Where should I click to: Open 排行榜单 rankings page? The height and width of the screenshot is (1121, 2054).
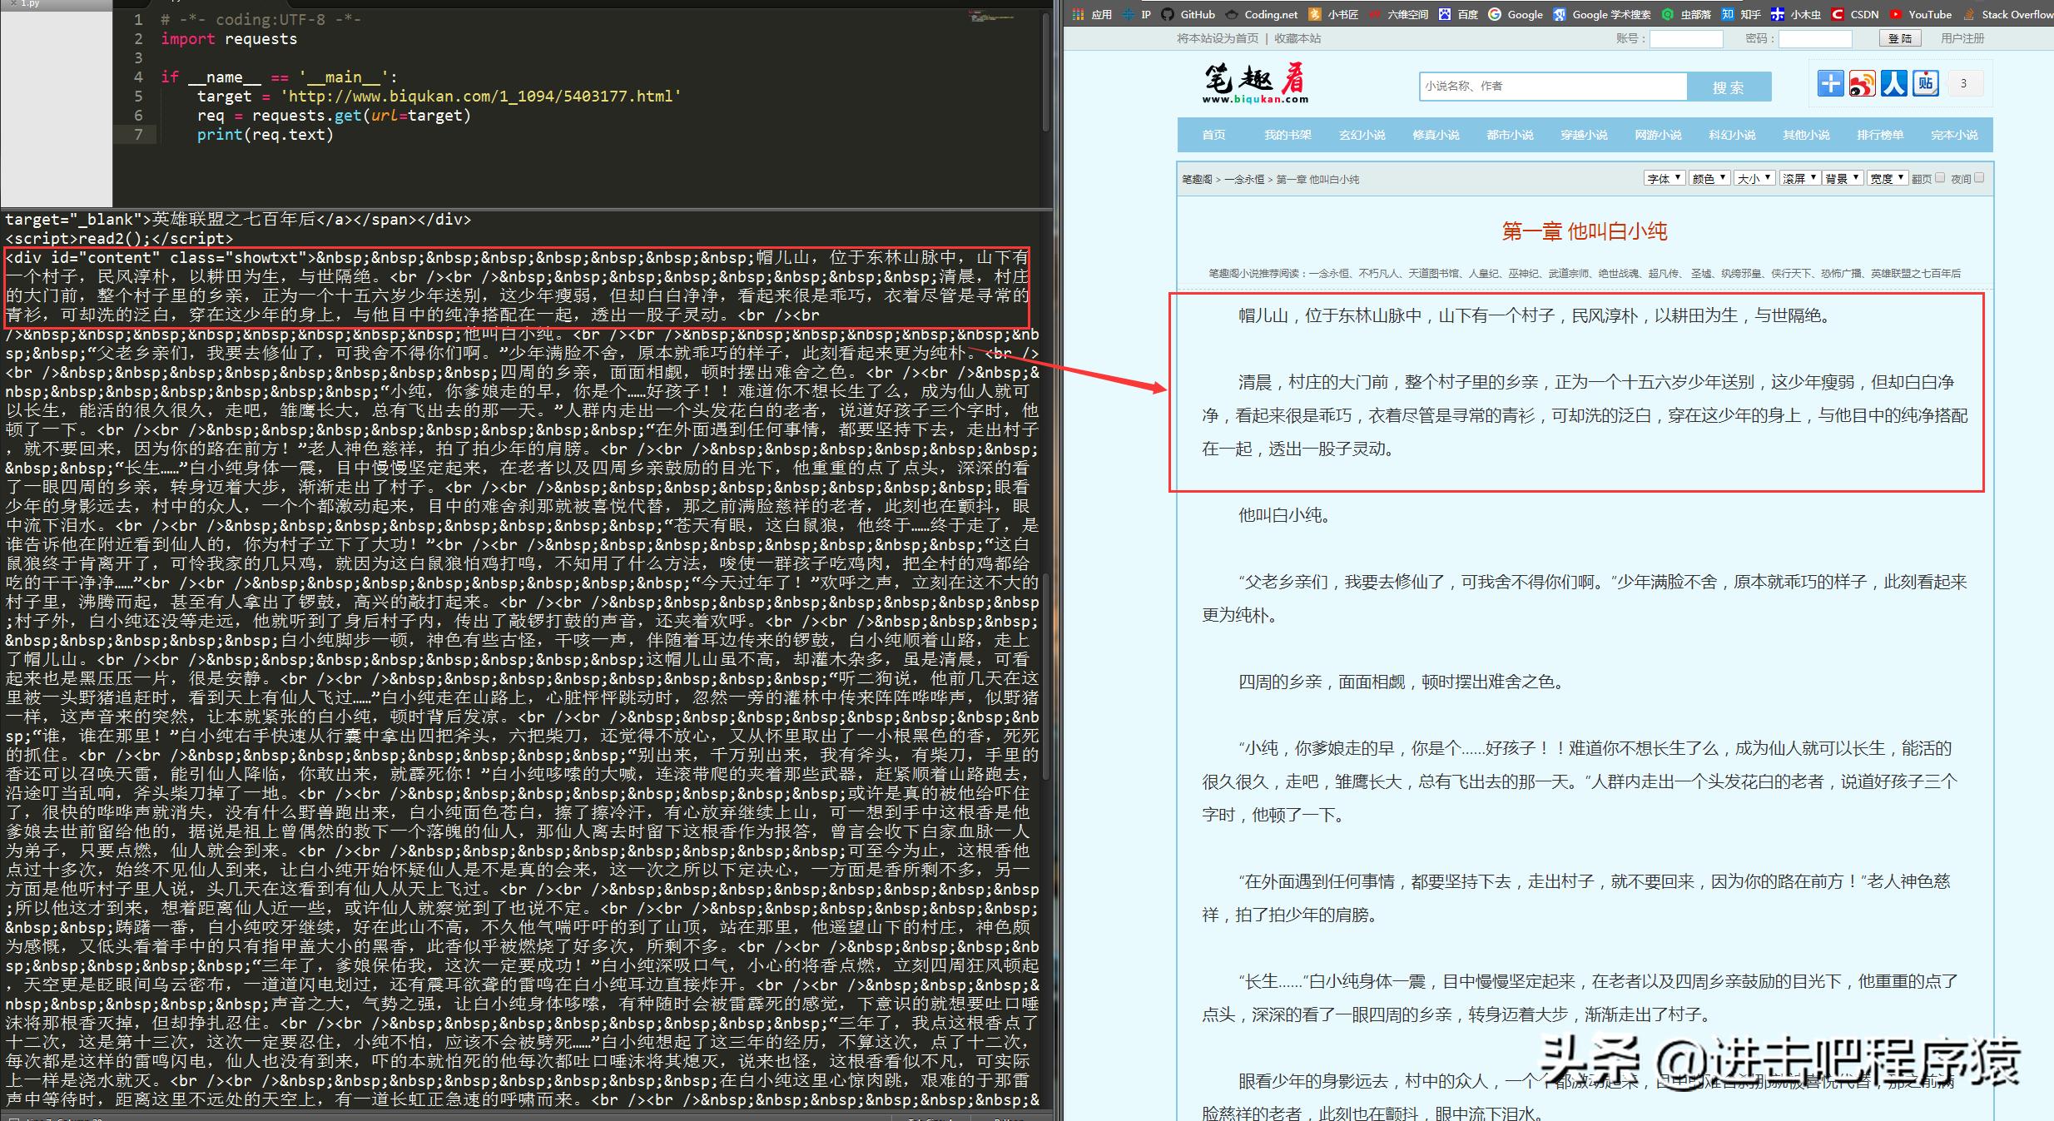point(1880,135)
